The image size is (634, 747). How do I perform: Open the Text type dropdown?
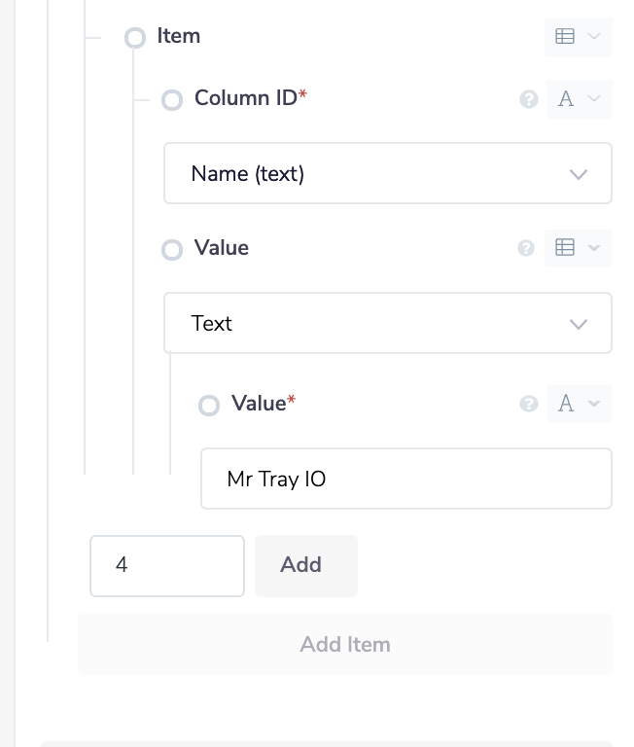(x=387, y=323)
